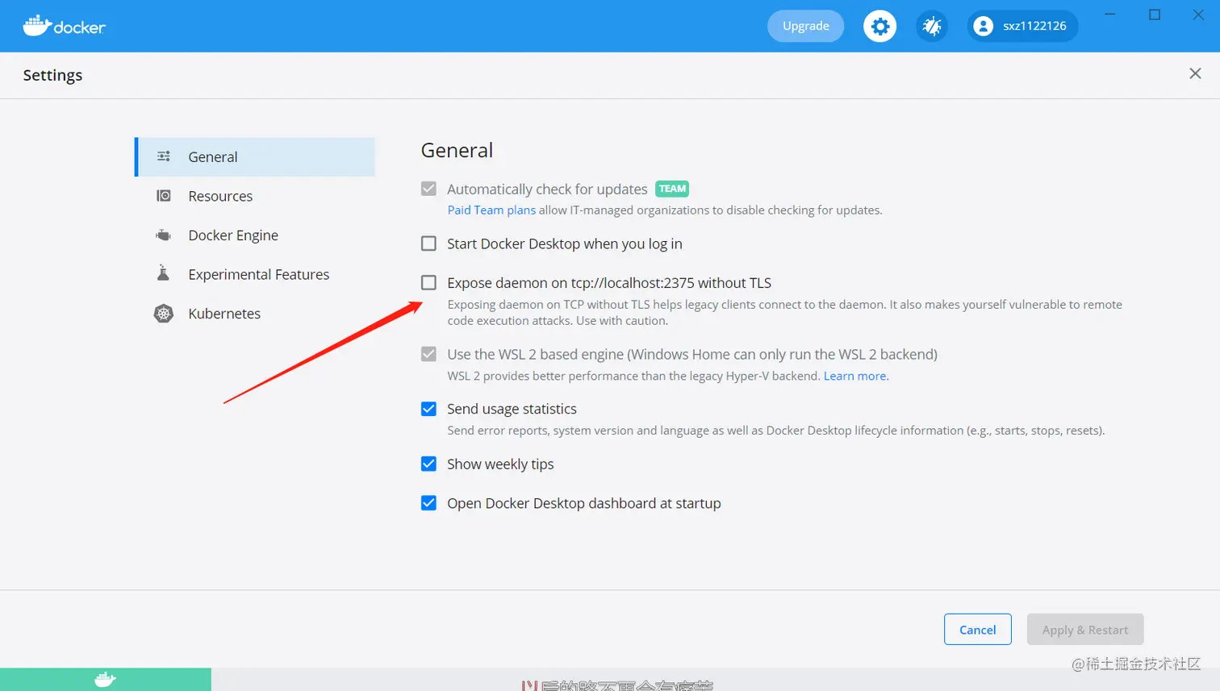Open settings via the gear icon

pos(879,26)
